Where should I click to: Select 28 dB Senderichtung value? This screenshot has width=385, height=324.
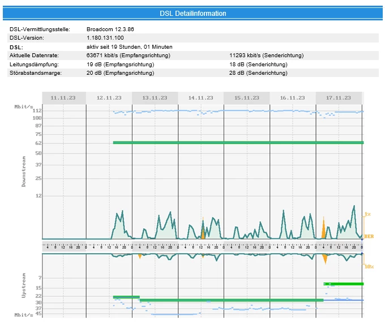[258, 73]
